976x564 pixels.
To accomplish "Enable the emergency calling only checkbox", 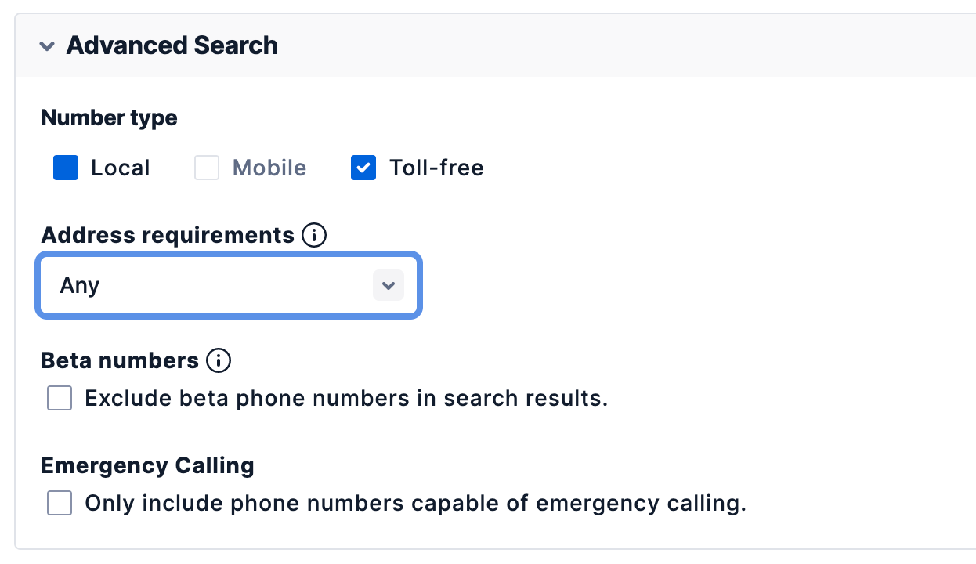I will 60,503.
